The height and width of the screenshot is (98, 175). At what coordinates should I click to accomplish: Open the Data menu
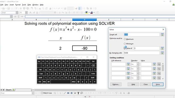point(29,5)
